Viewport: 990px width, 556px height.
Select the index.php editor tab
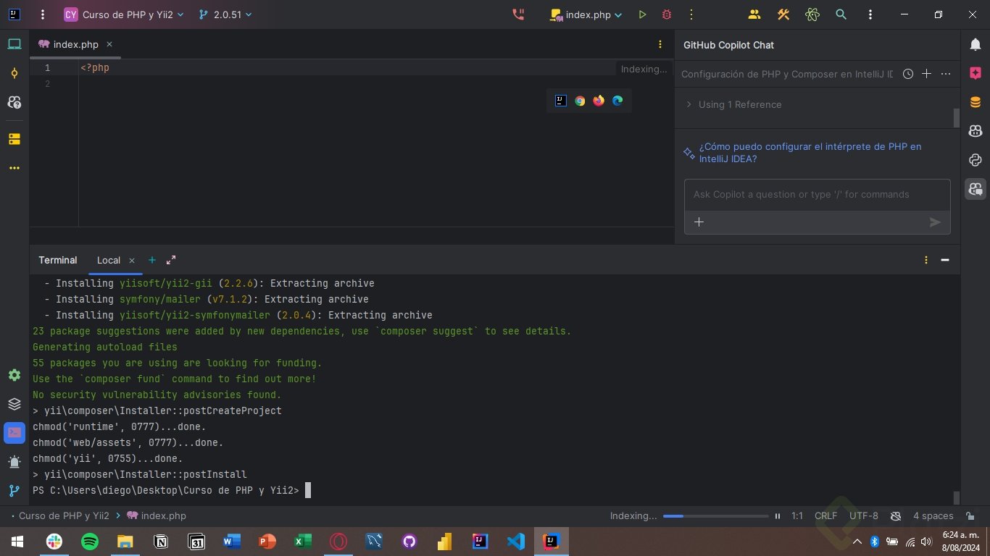click(x=75, y=44)
